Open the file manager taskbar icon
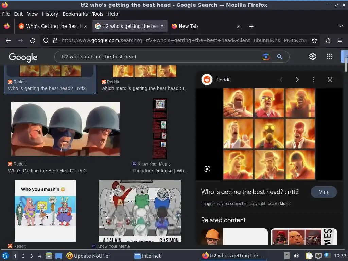The height and width of the screenshot is (261, 348). [x=49, y=256]
